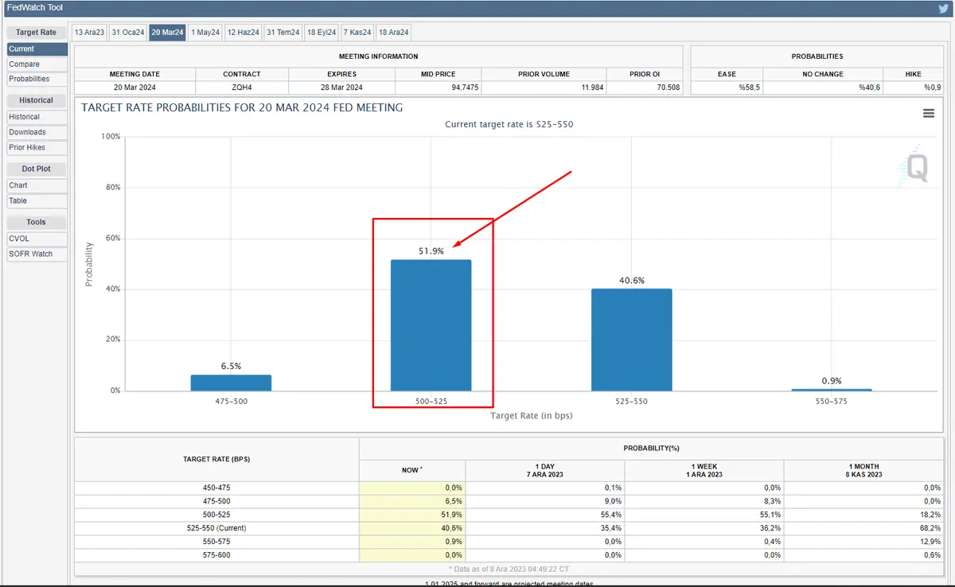The height and width of the screenshot is (587, 955).
Task: Open SOFR Watch tool
Action: pos(31,254)
